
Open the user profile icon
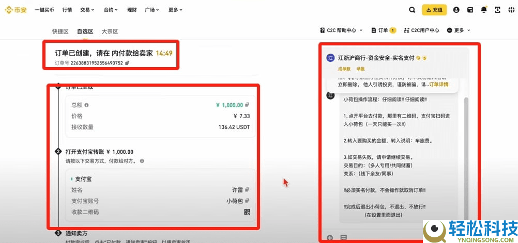tap(456, 10)
